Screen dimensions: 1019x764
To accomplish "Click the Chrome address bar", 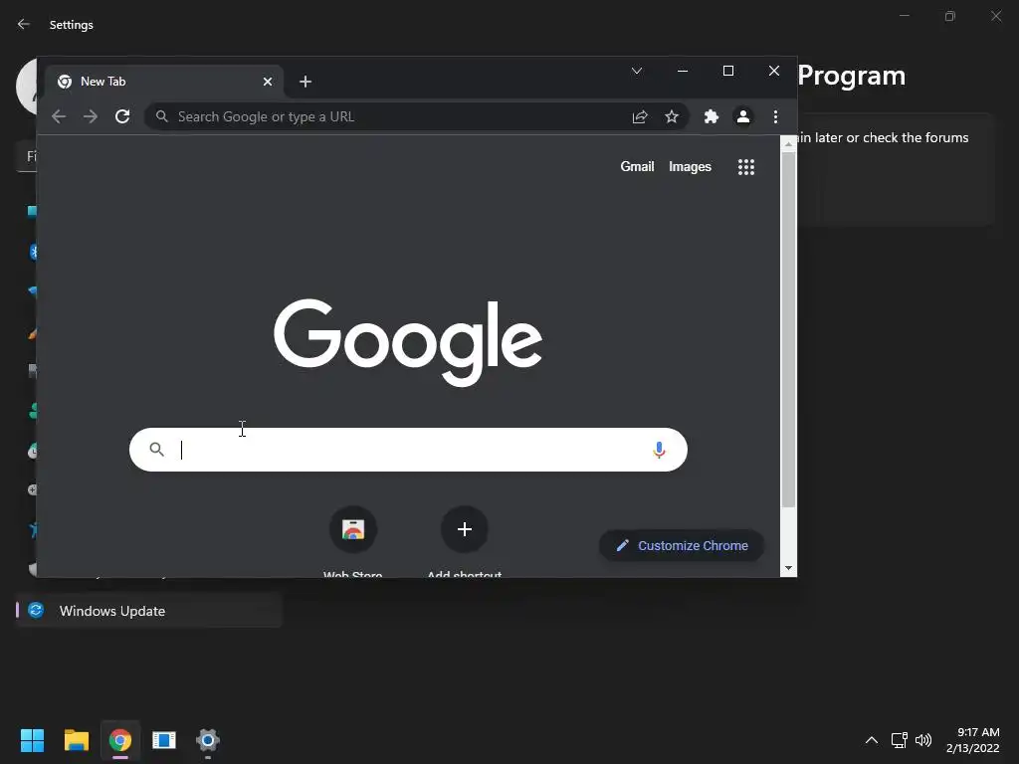I will tap(416, 117).
